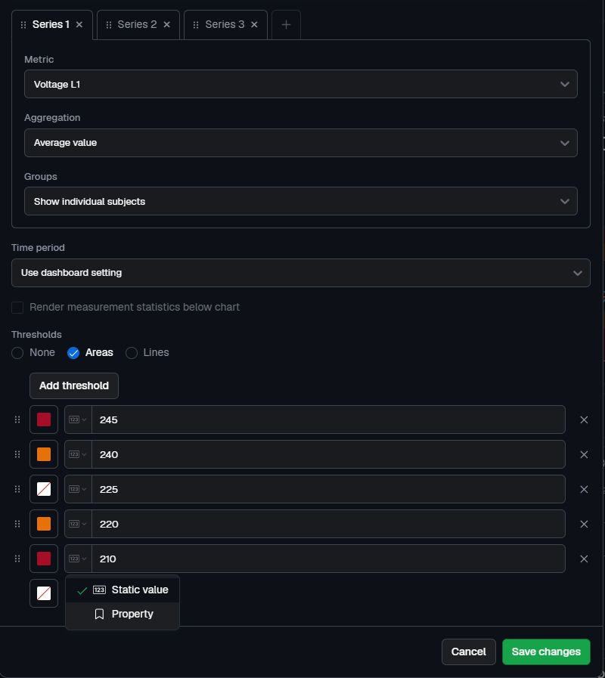Enable render measurement statistics below chart

[17, 308]
